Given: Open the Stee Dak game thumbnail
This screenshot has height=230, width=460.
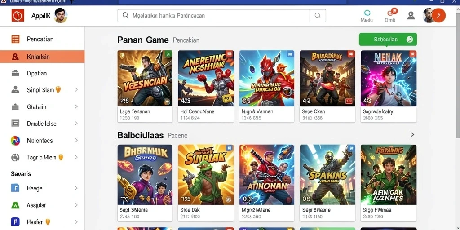Looking at the screenshot, I should (x=206, y=175).
